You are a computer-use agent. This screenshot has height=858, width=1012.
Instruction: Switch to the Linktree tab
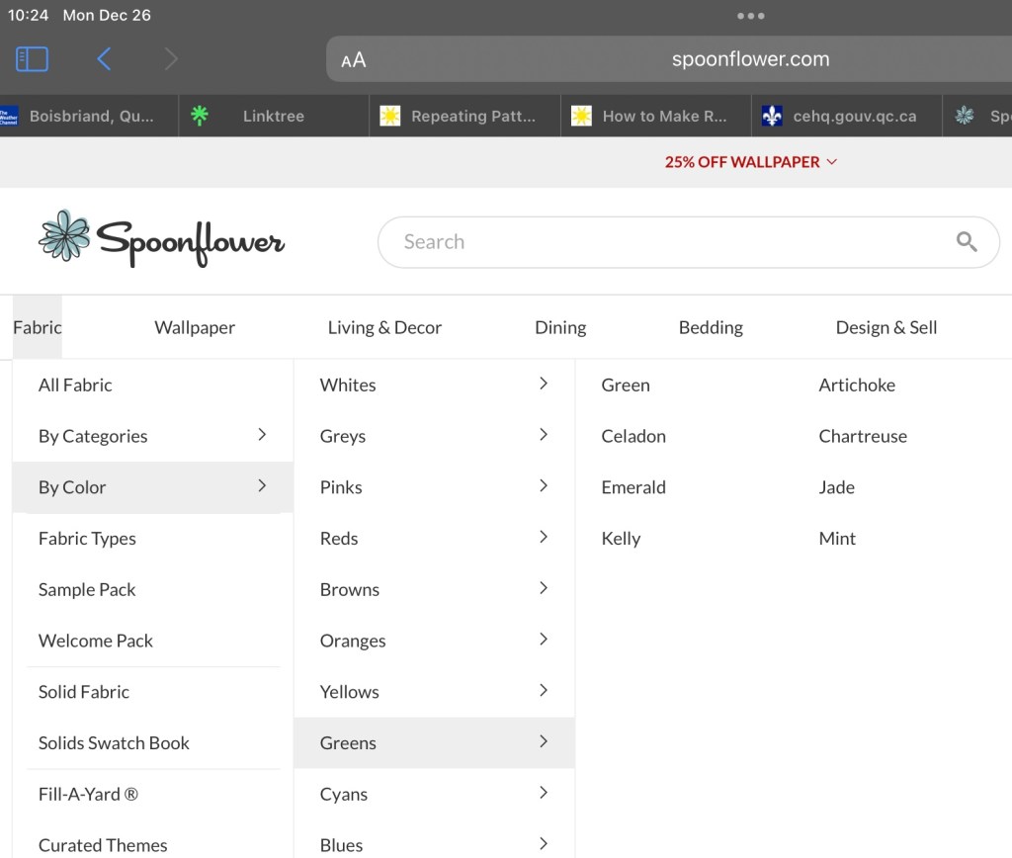tap(273, 116)
